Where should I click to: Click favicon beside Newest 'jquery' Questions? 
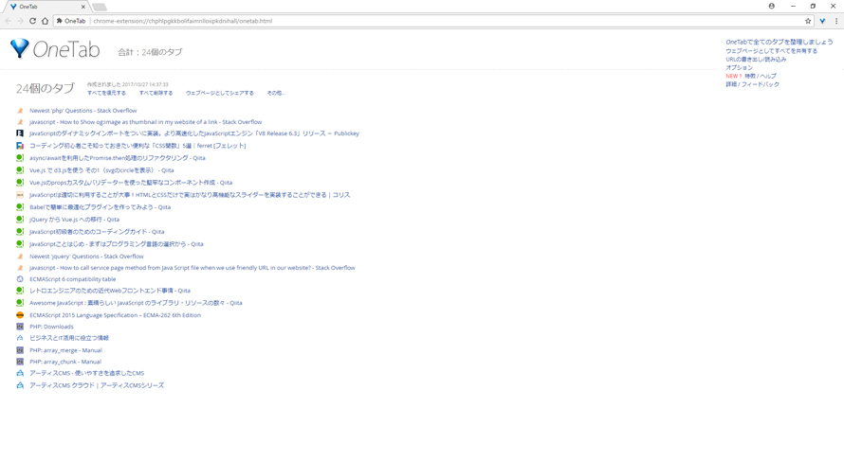pyautogui.click(x=20, y=257)
